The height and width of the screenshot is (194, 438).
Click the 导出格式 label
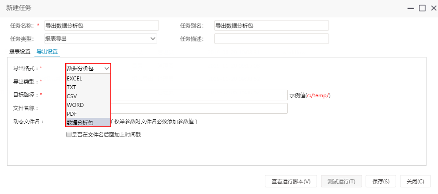tap(26, 68)
